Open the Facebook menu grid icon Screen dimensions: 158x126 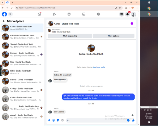[122, 14]
